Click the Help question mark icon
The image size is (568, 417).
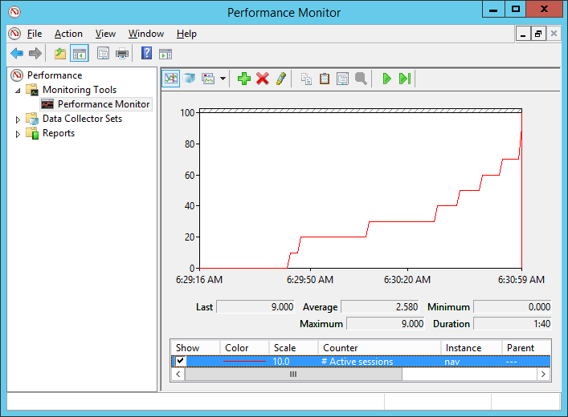click(146, 54)
